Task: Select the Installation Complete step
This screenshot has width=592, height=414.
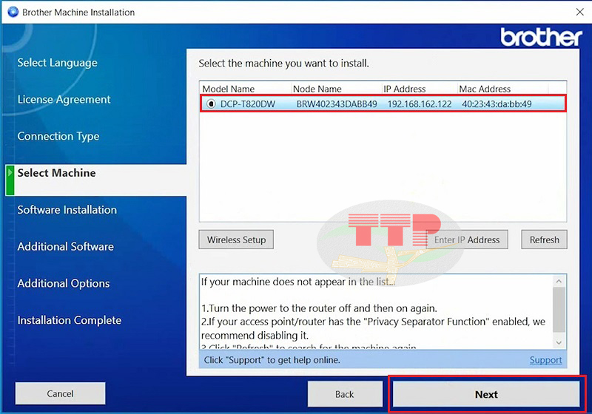Action: pos(70,320)
